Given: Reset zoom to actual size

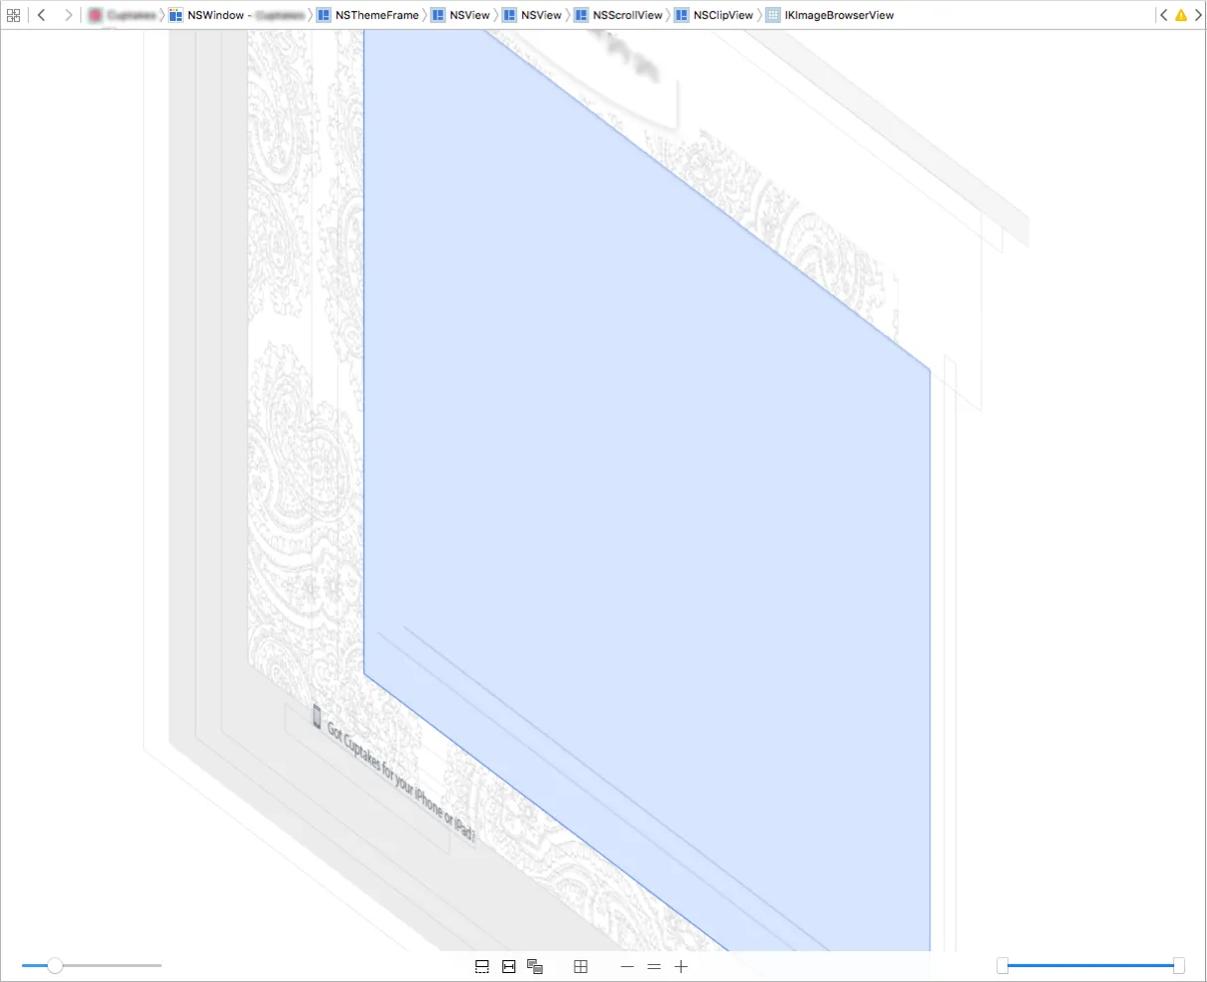Looking at the screenshot, I should 654,966.
